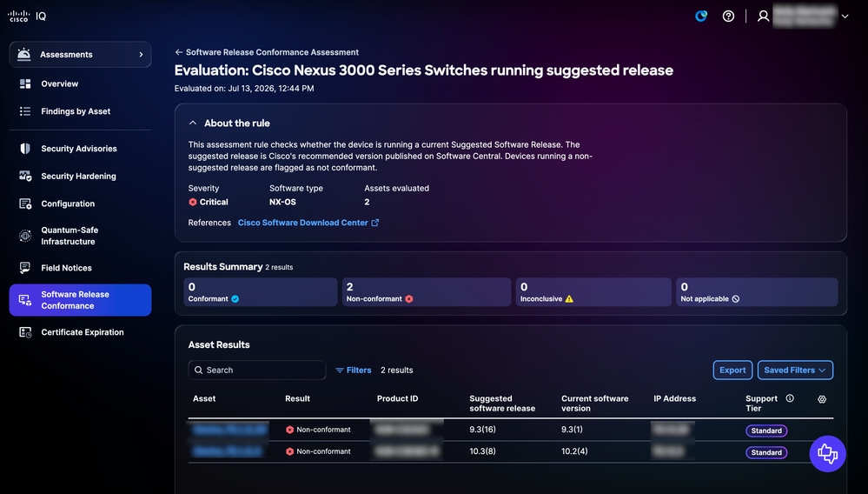This screenshot has height=494, width=868.
Task: Sort by the Asset column header
Action: (204, 398)
